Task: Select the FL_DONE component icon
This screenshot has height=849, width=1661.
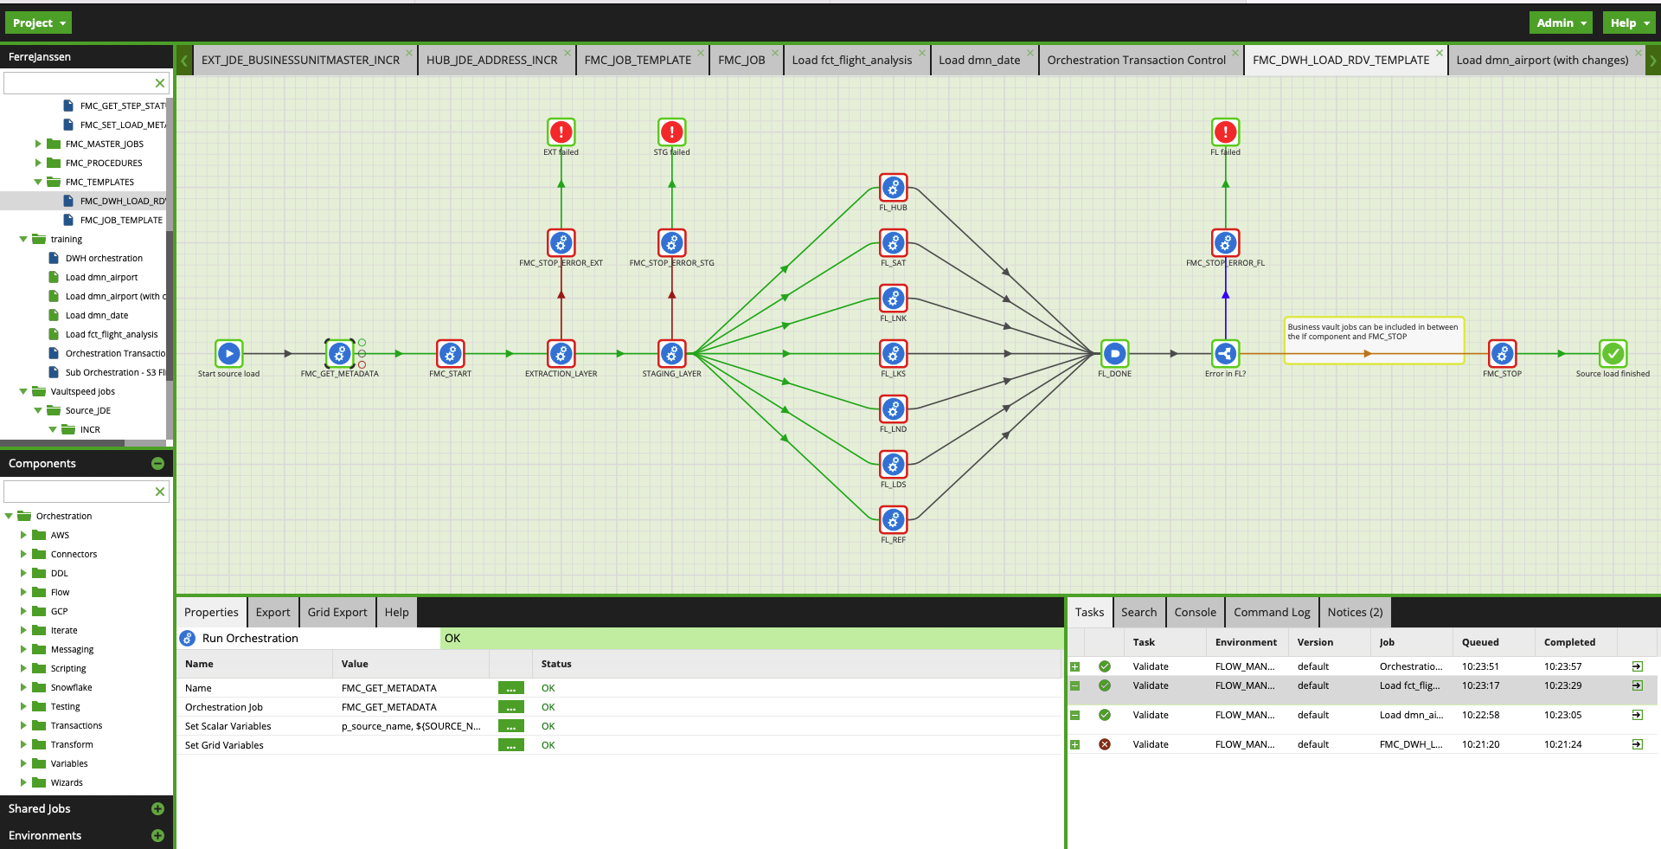Action: [x=1114, y=353]
